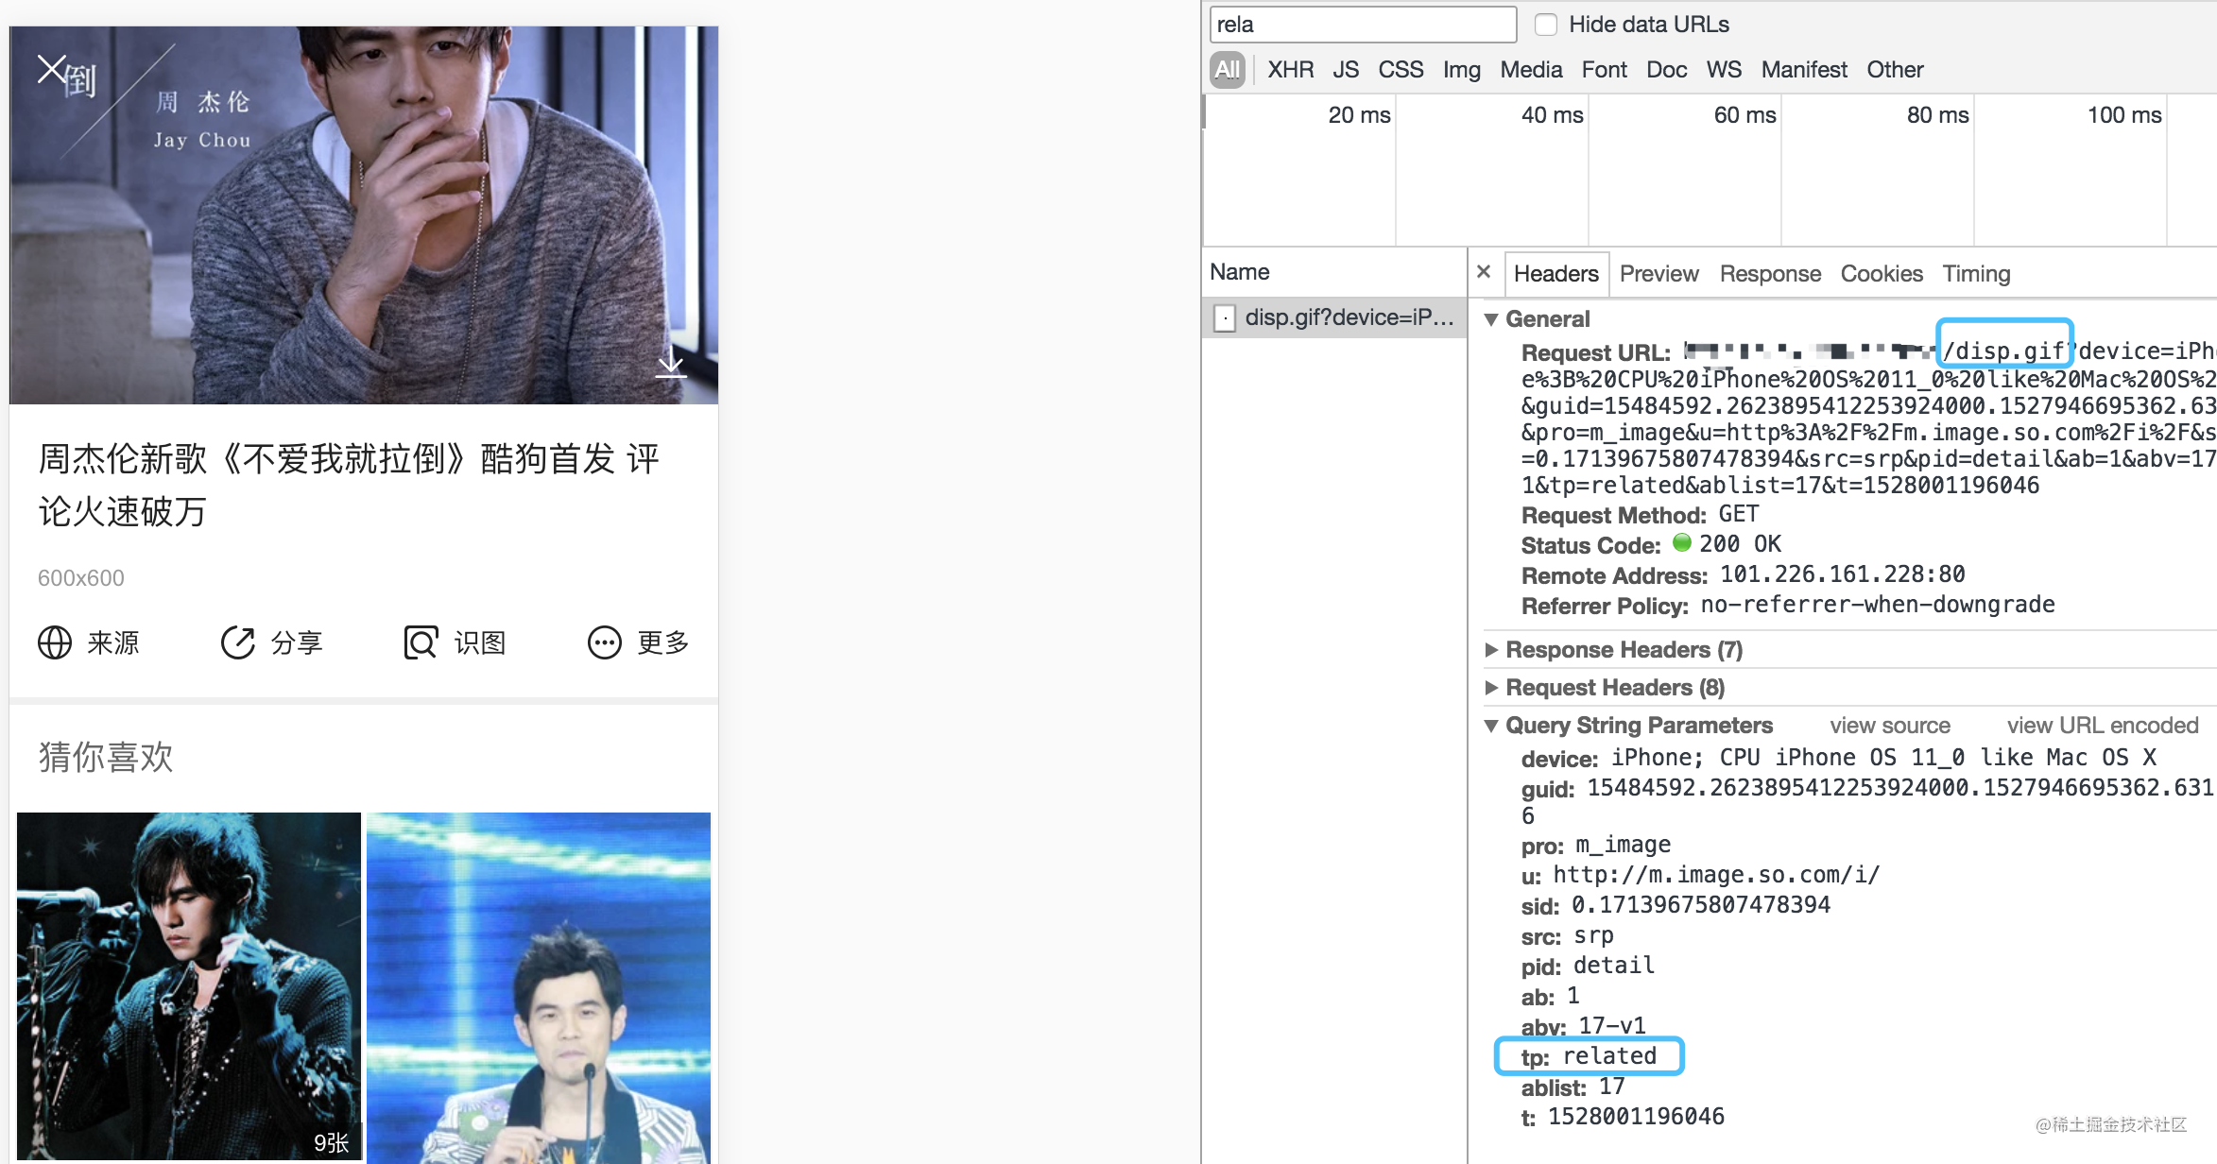2217x1164 pixels.
Task: Tap the 识图 image search icon
Action: pos(421,642)
